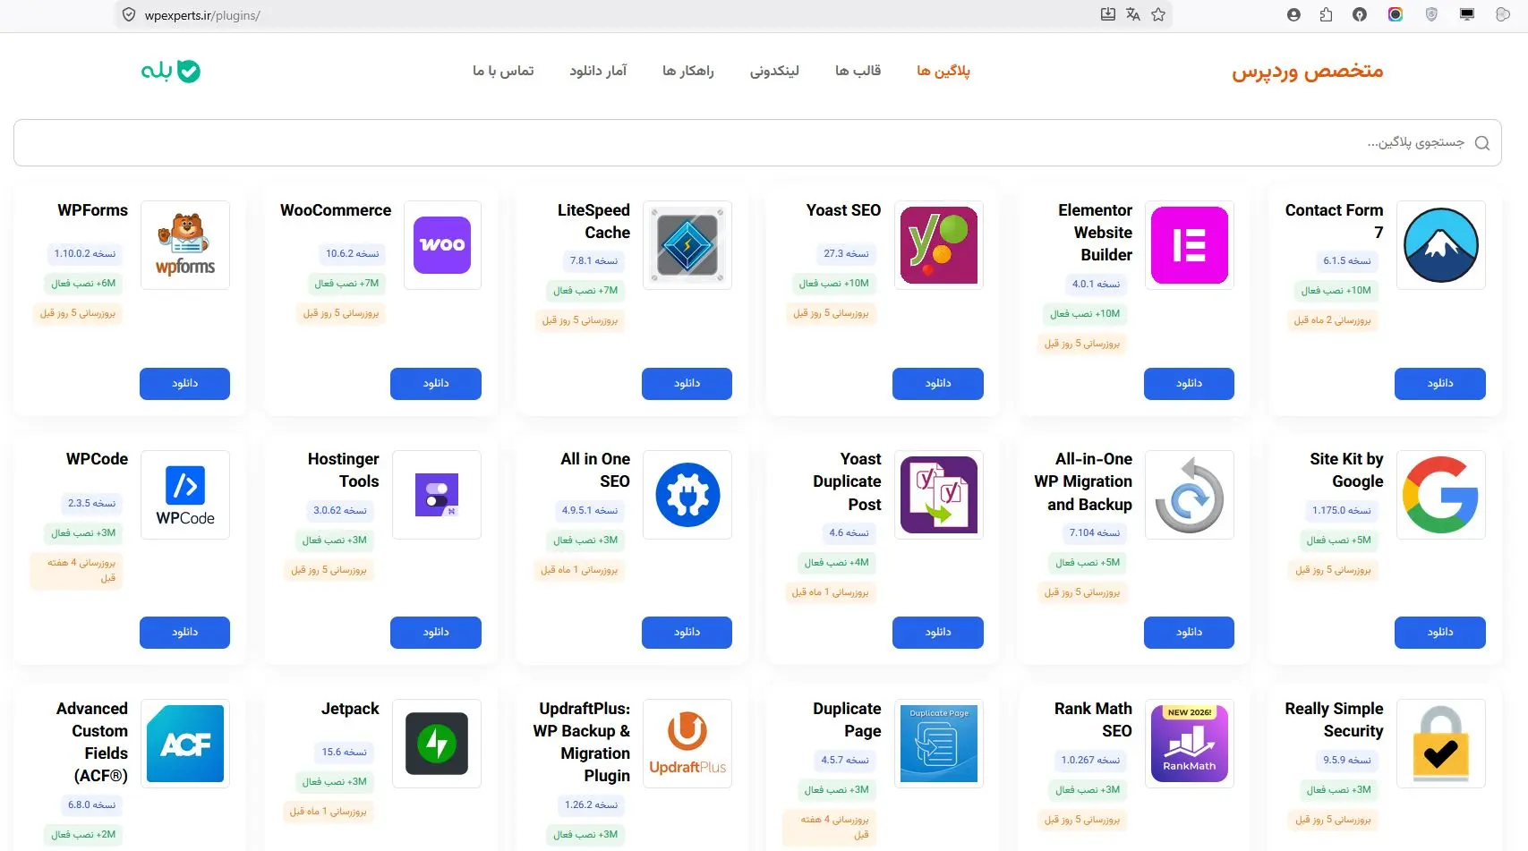The image size is (1528, 851).
Task: Click the Yoast SEO logo
Action: tap(938, 245)
